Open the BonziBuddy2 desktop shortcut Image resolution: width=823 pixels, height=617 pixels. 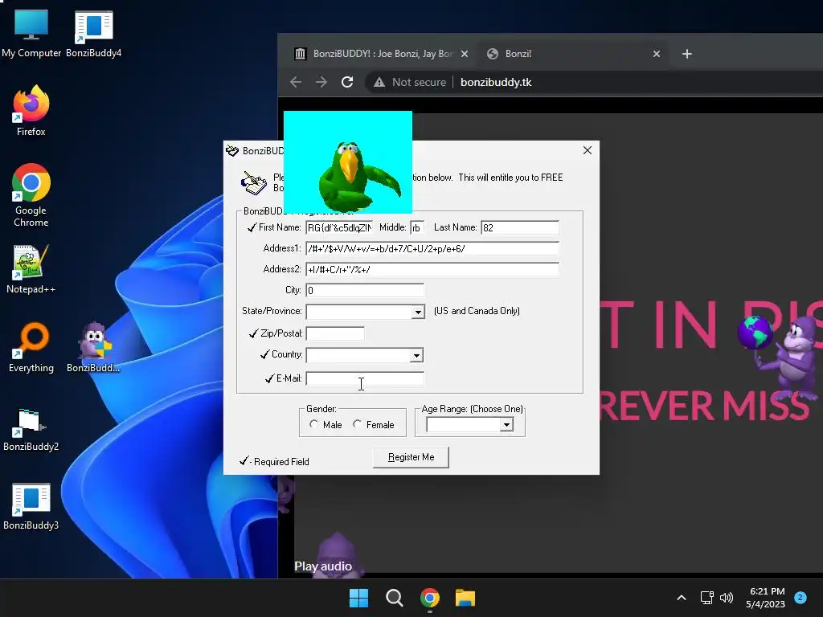coord(31,431)
